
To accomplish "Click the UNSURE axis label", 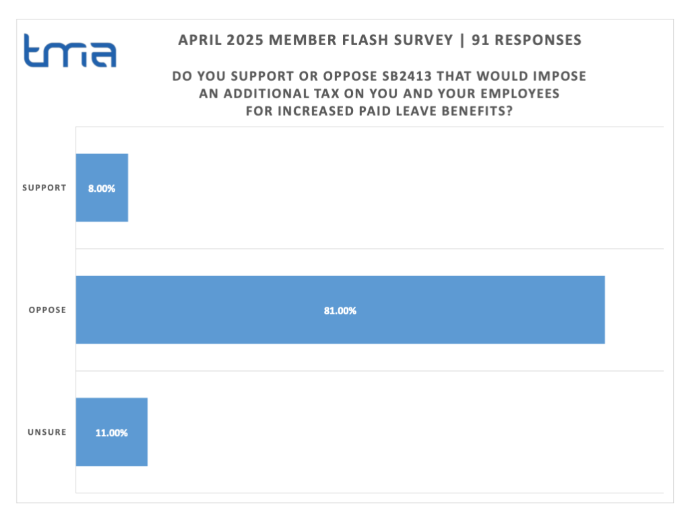I will [x=47, y=432].
